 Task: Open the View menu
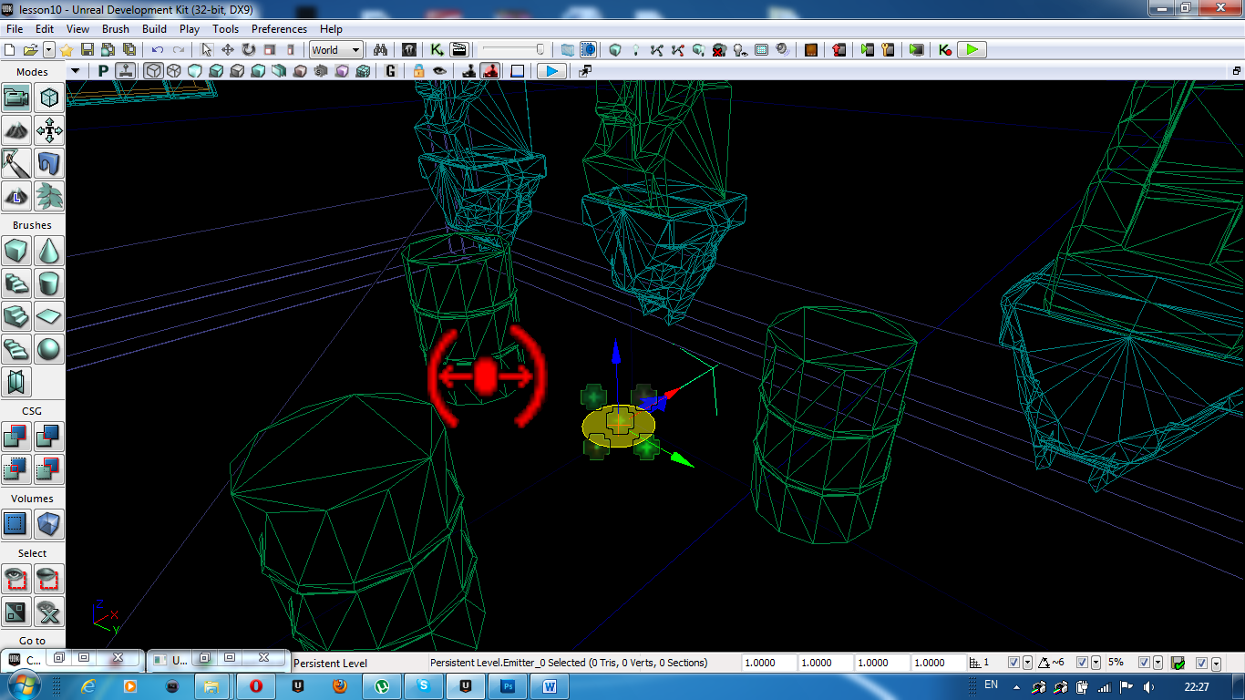click(77, 29)
